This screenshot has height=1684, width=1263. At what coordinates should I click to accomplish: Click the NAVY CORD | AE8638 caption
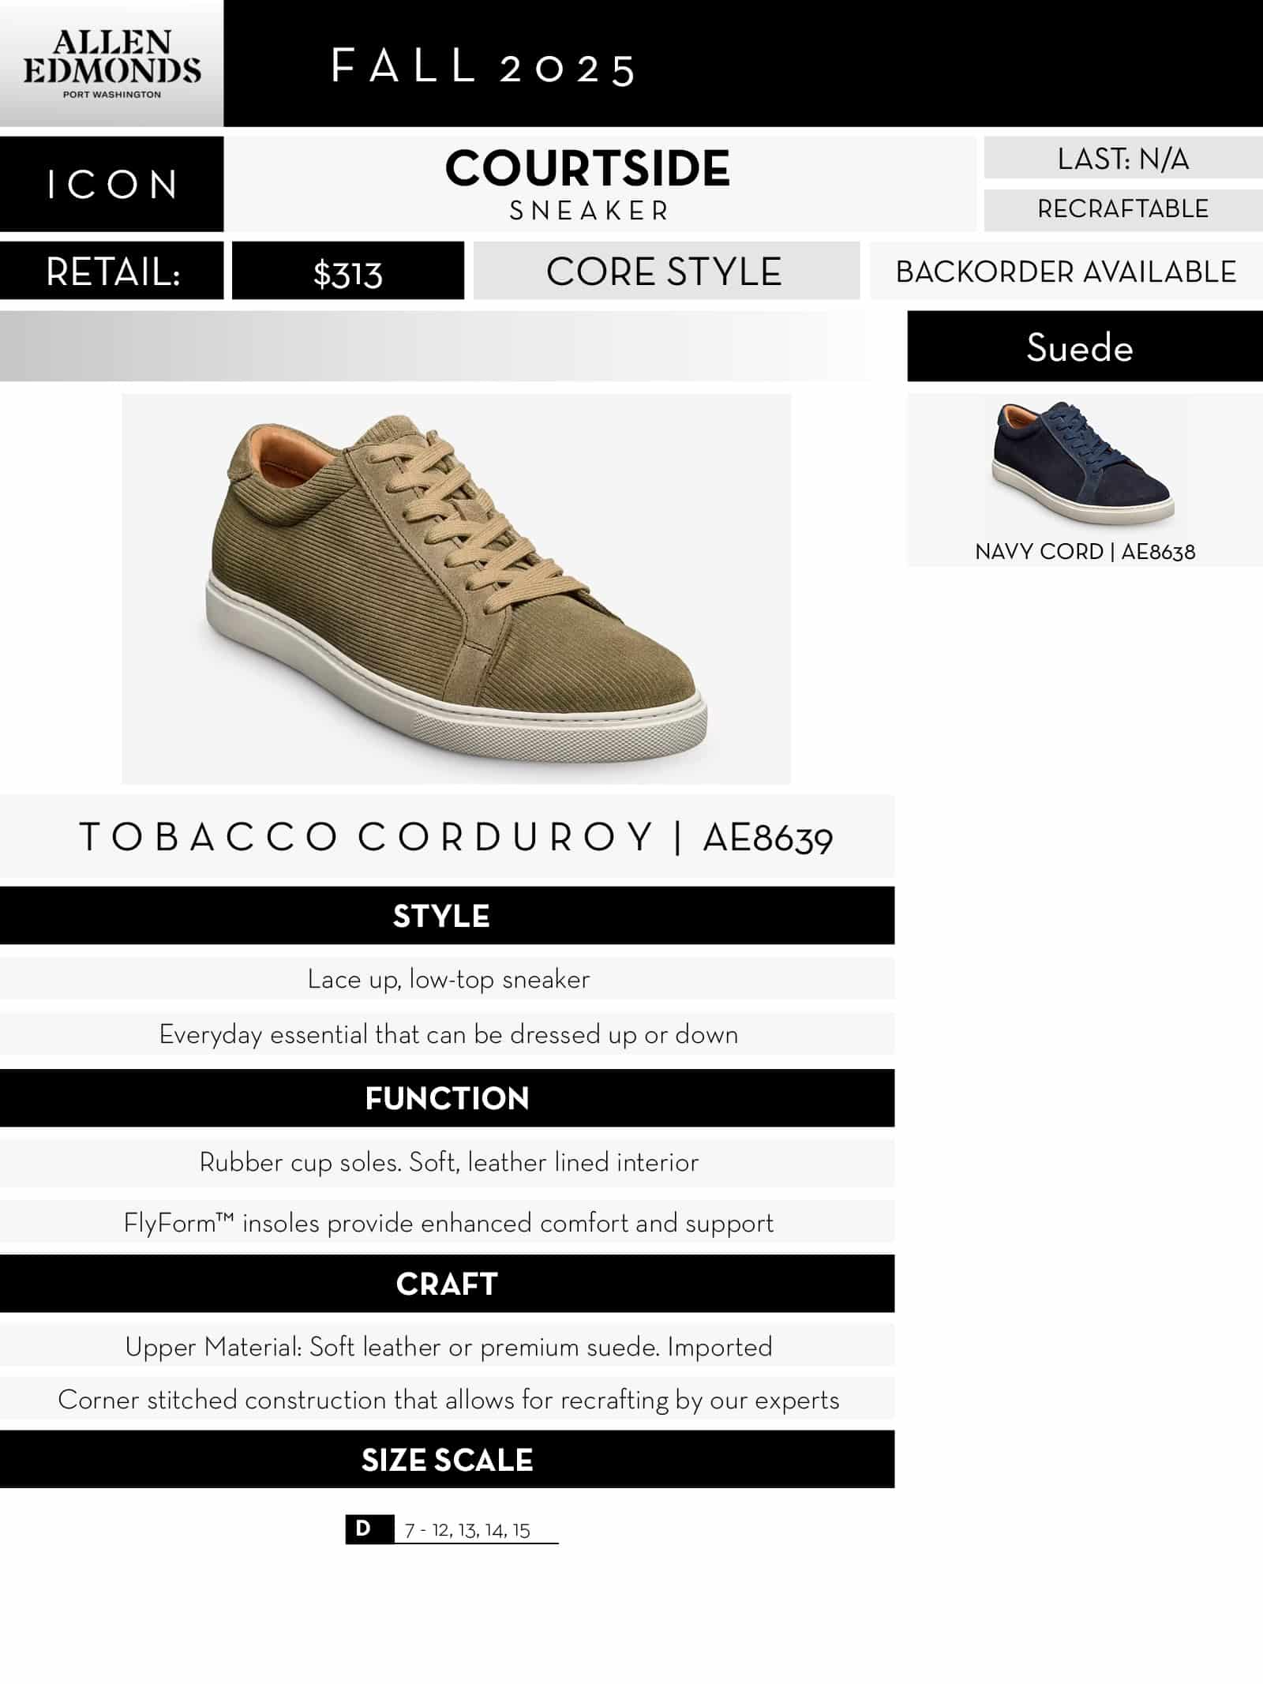pyautogui.click(x=1085, y=552)
